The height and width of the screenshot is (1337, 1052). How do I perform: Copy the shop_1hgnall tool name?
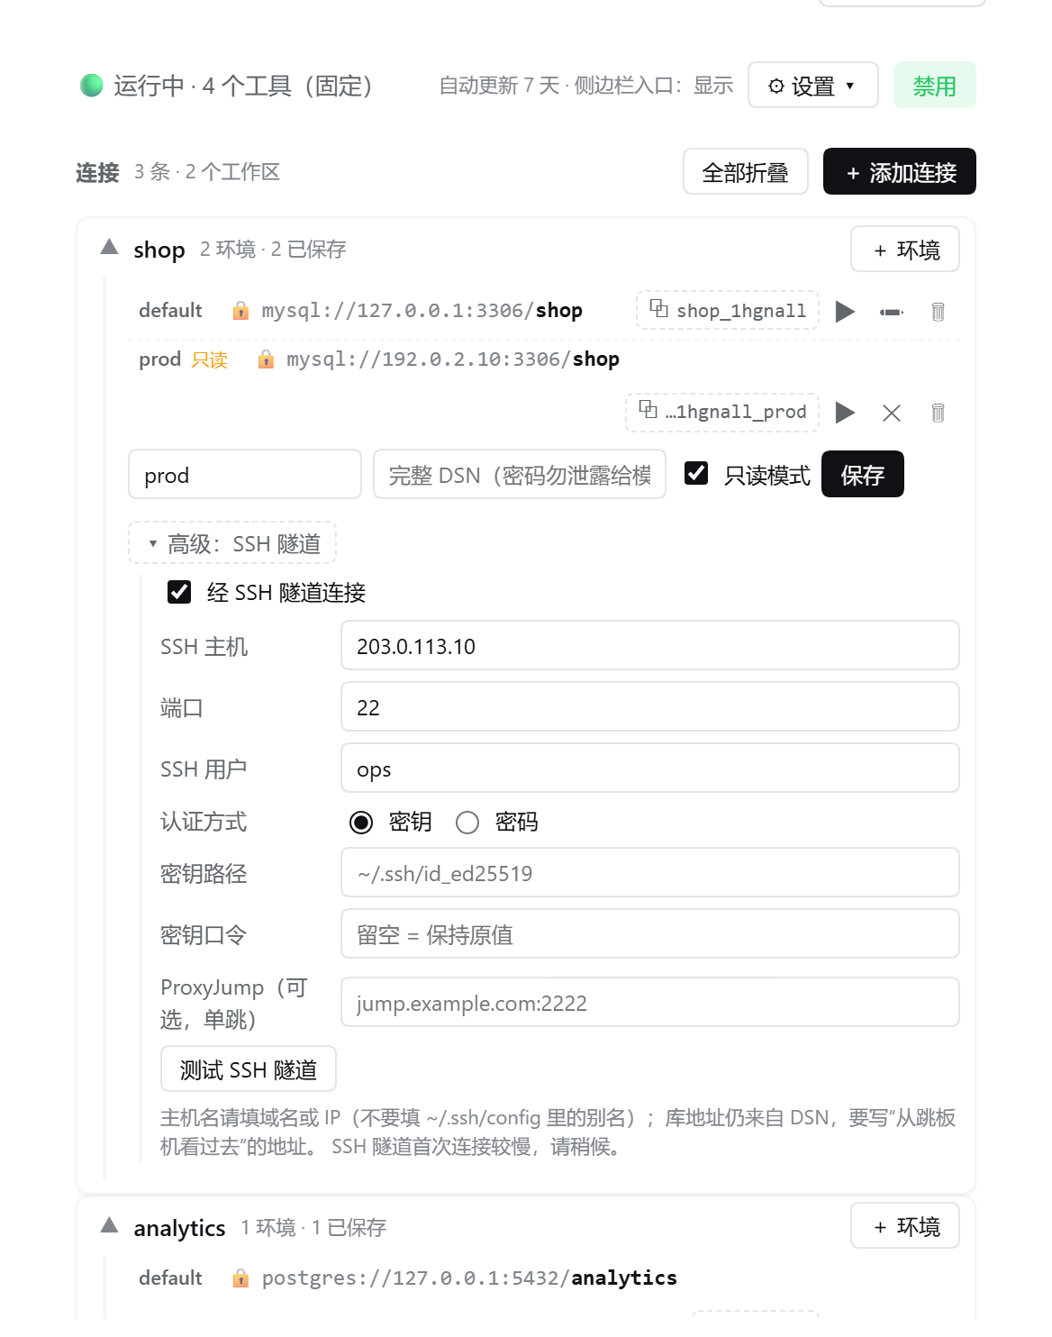[728, 310]
